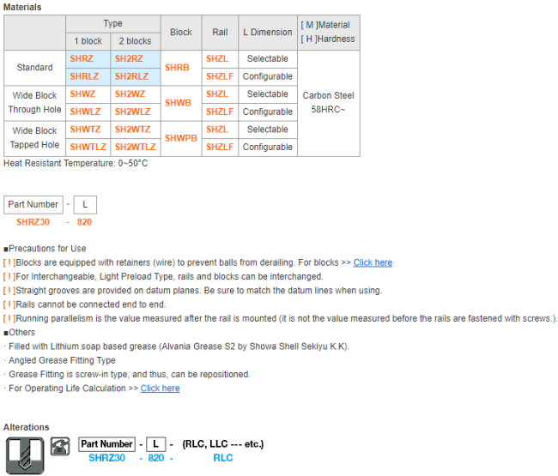
Task: Click the L box beside Part Number
Action: 84,204
